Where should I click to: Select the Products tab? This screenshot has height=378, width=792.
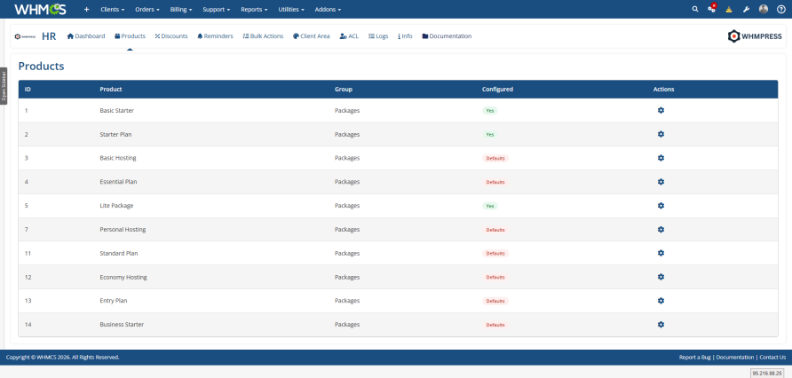click(x=130, y=36)
